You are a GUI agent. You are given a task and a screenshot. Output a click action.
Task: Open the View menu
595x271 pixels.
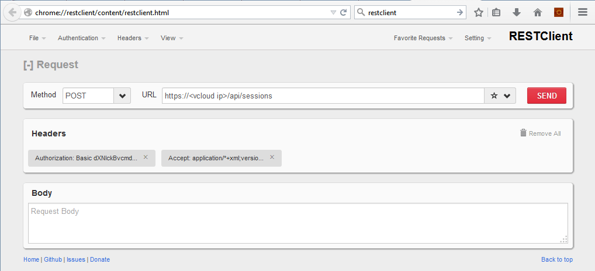tap(172, 38)
